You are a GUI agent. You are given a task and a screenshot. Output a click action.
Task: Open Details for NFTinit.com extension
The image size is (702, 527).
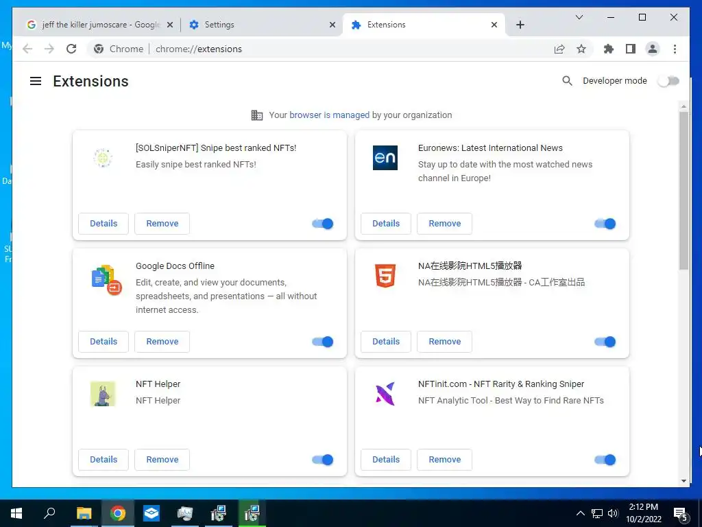(386, 459)
